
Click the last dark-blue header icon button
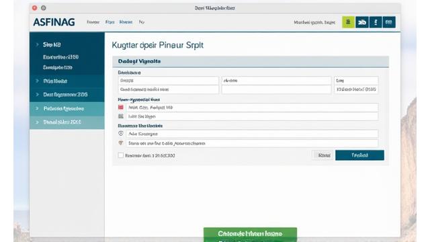pos(389,22)
